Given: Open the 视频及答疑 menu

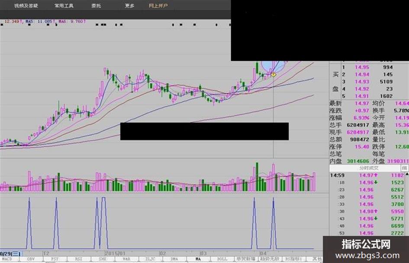Looking at the screenshot, I should pyautogui.click(x=26, y=6).
